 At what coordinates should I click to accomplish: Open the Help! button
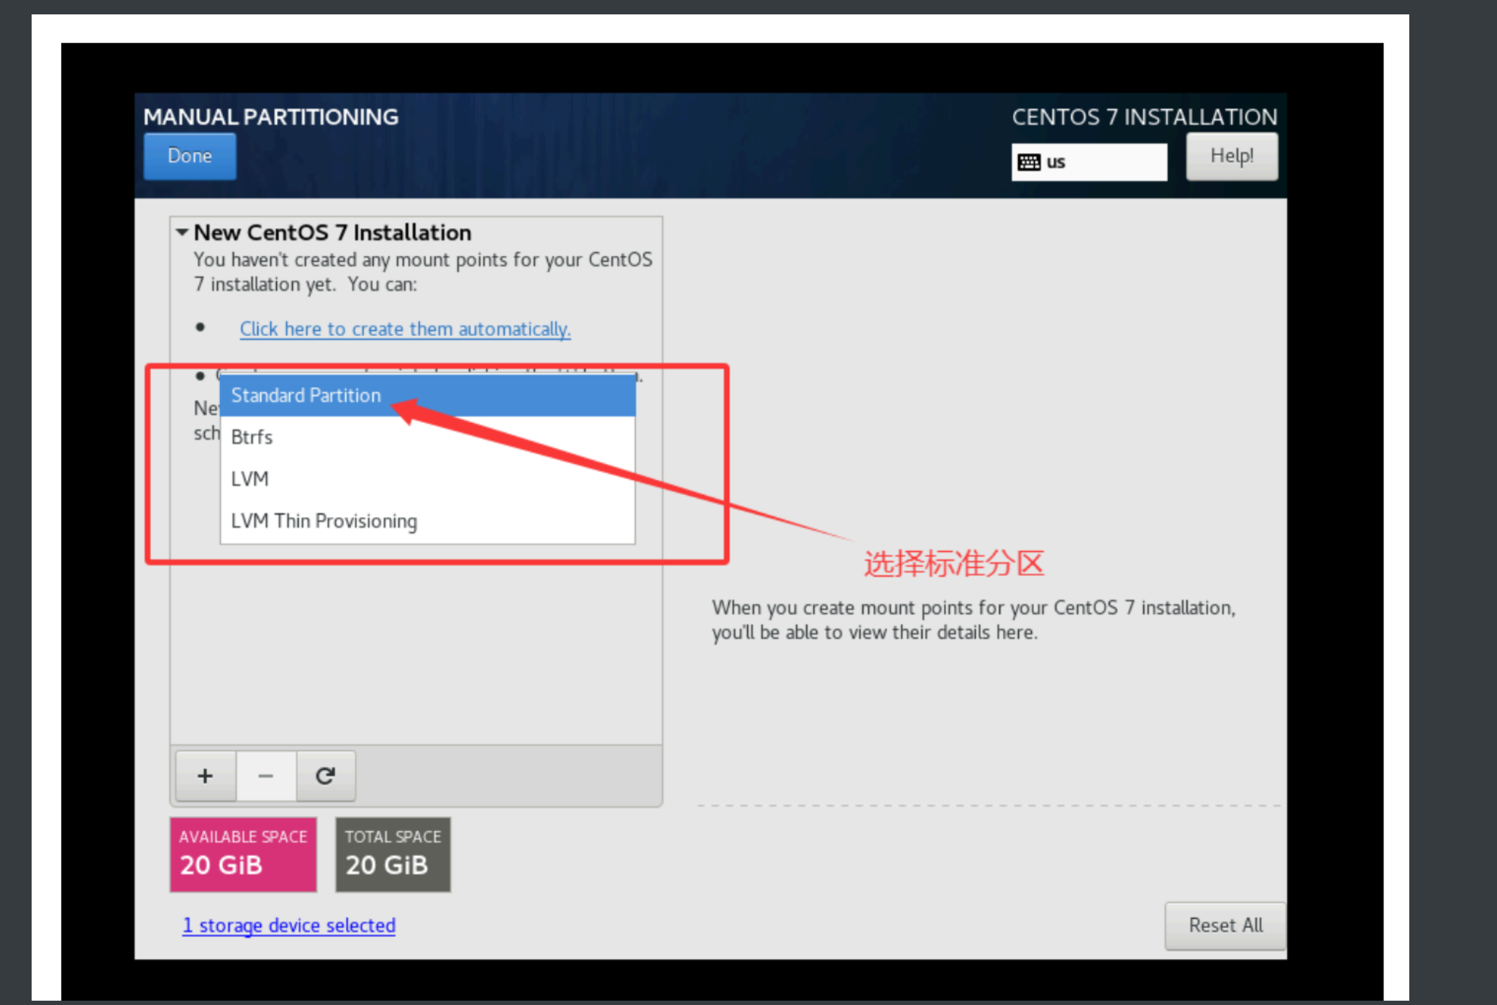pyautogui.click(x=1231, y=156)
